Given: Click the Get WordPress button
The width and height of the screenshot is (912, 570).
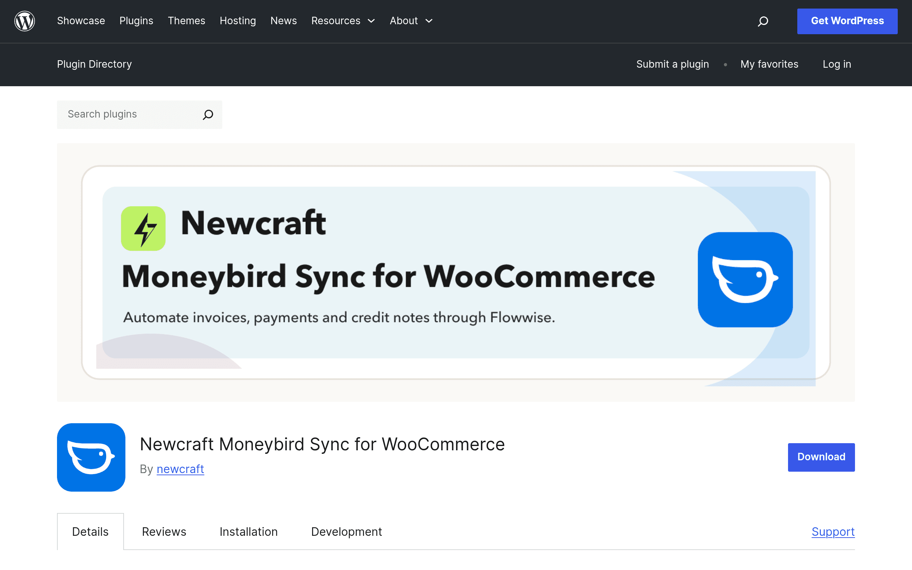Looking at the screenshot, I should click(x=847, y=21).
